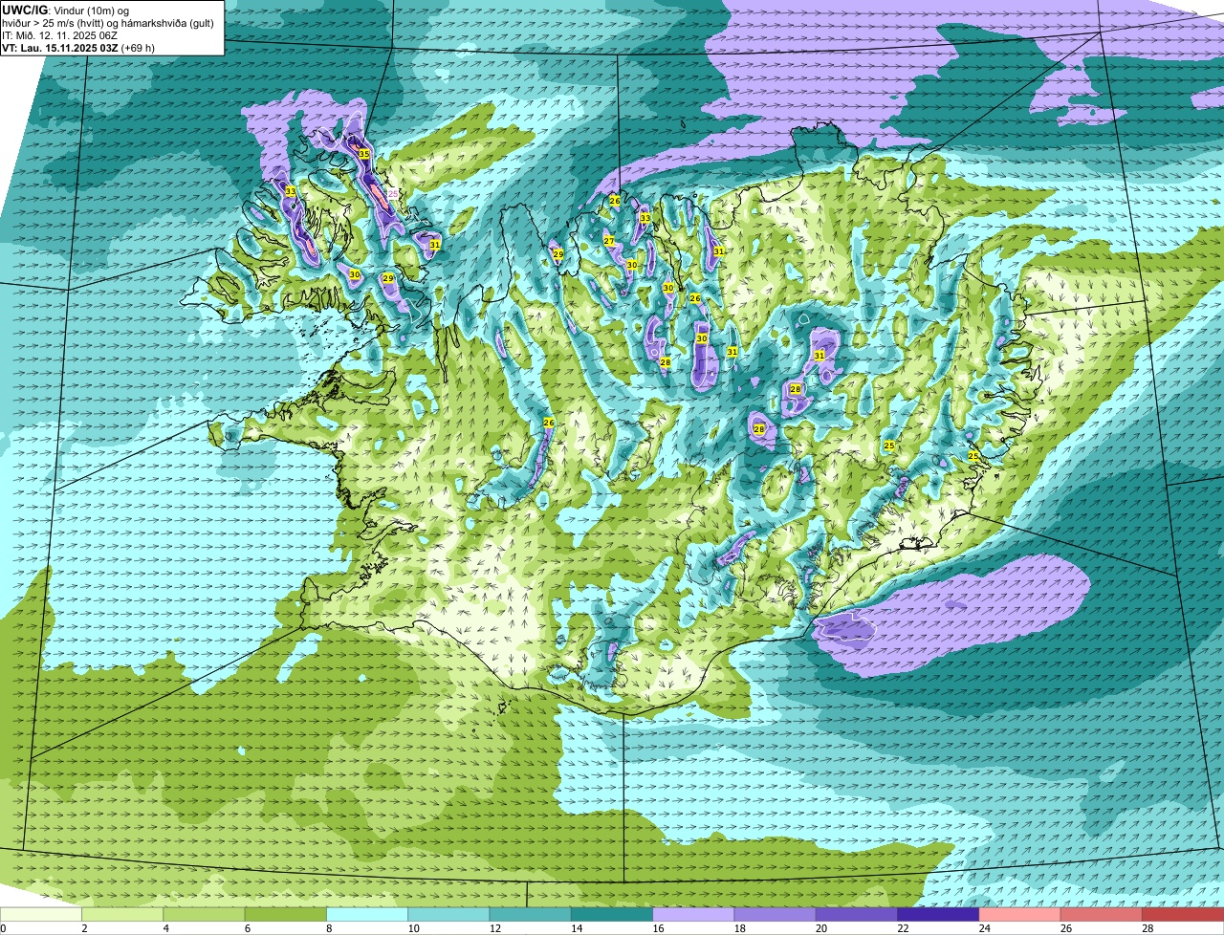Pick the violet swatch between 20 and 22
Viewport: 1224px width, 935px height.
[x=856, y=915]
